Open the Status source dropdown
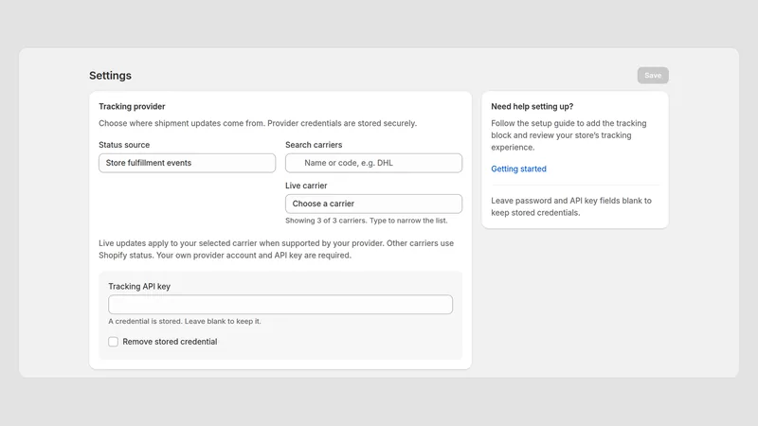The height and width of the screenshot is (426, 758). [x=187, y=163]
